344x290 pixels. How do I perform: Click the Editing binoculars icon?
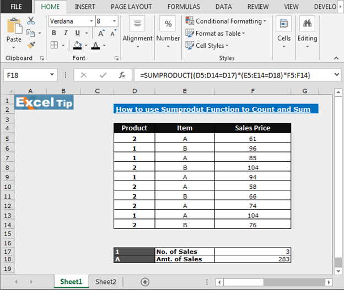[x=307, y=24]
